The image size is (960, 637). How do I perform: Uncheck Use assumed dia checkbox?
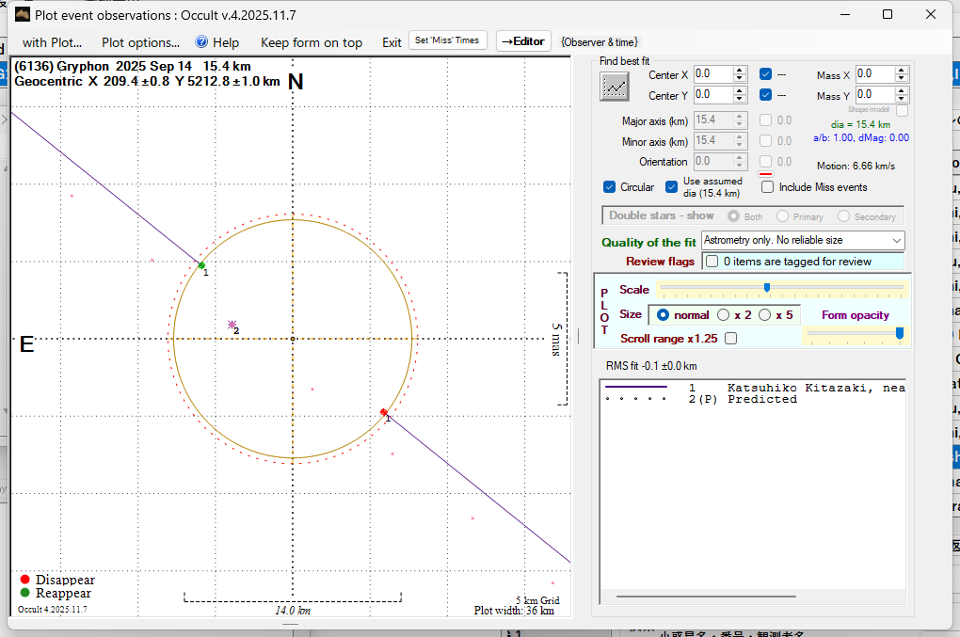672,186
